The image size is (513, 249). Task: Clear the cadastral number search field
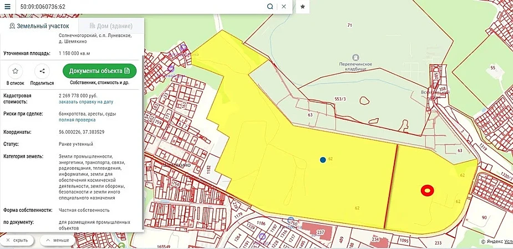(283, 7)
